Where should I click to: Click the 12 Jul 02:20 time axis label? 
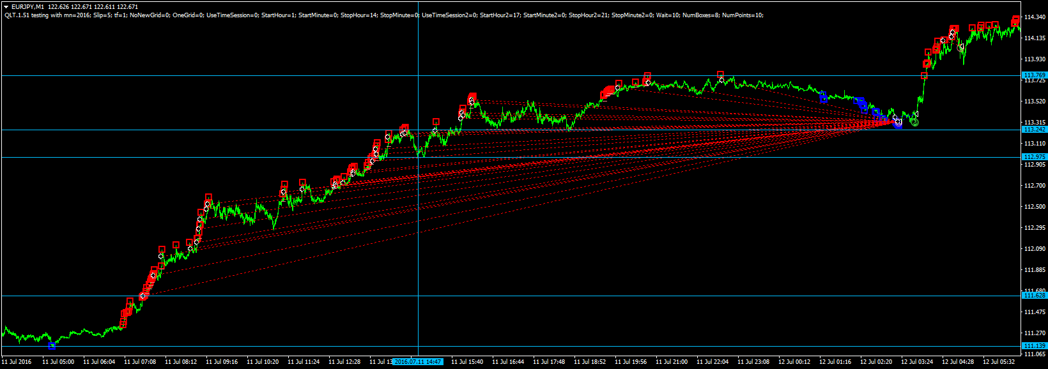(876, 362)
